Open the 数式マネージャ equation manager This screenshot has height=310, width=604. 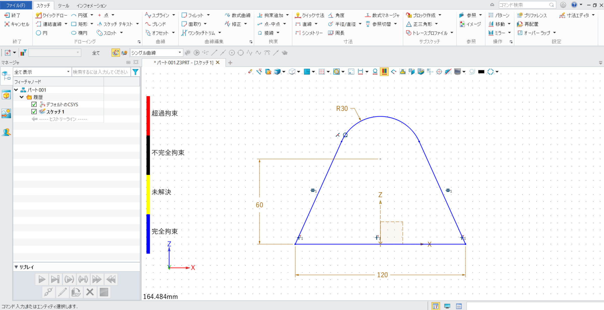pyautogui.click(x=382, y=15)
